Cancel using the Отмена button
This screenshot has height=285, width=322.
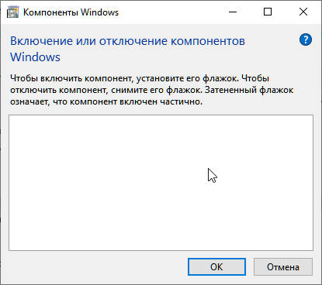[283, 267]
